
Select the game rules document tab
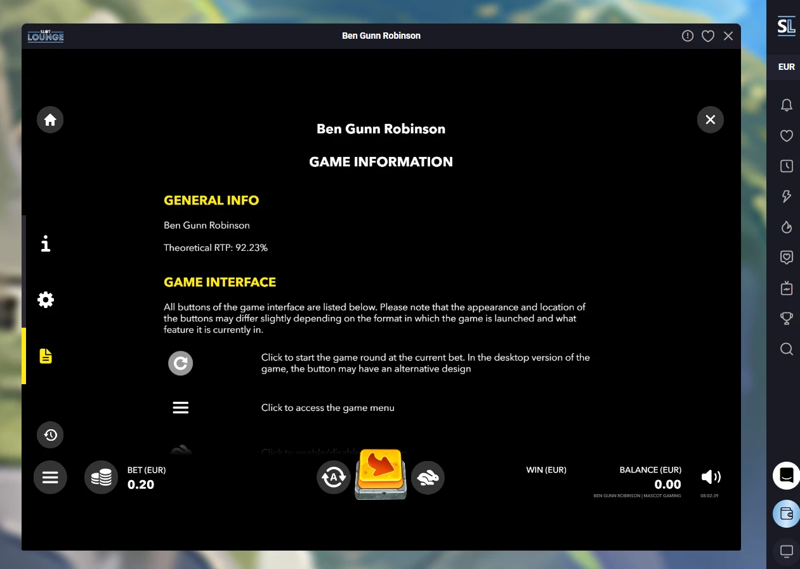pos(46,356)
